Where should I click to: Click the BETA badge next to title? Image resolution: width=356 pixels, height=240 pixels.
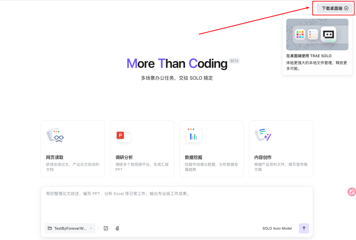click(234, 60)
